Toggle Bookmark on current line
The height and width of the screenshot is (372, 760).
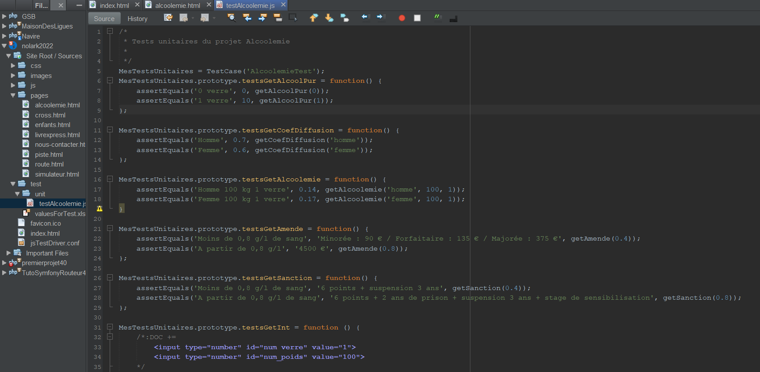(345, 18)
